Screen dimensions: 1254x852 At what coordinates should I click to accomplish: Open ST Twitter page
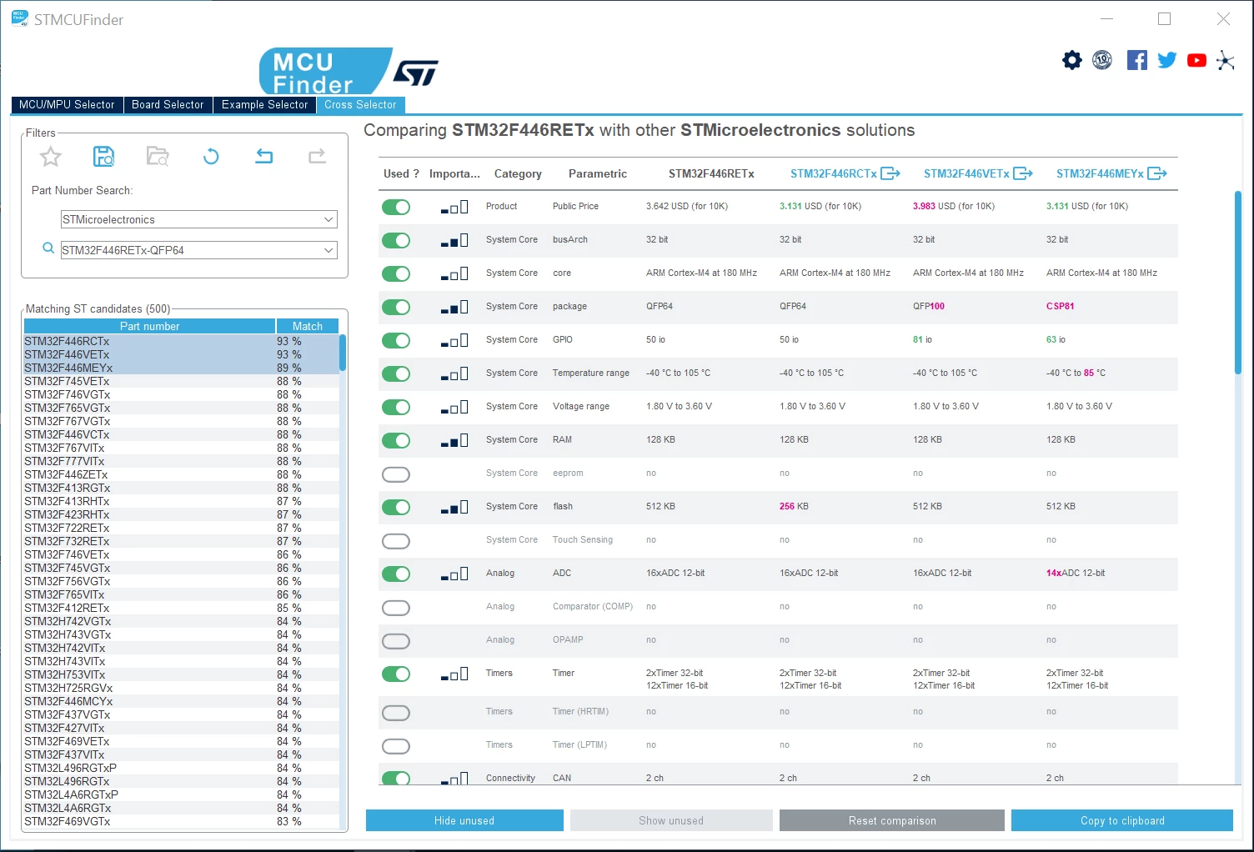(1166, 60)
